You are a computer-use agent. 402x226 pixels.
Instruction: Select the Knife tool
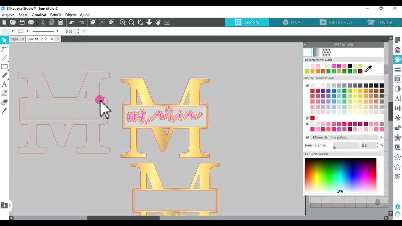point(4,111)
